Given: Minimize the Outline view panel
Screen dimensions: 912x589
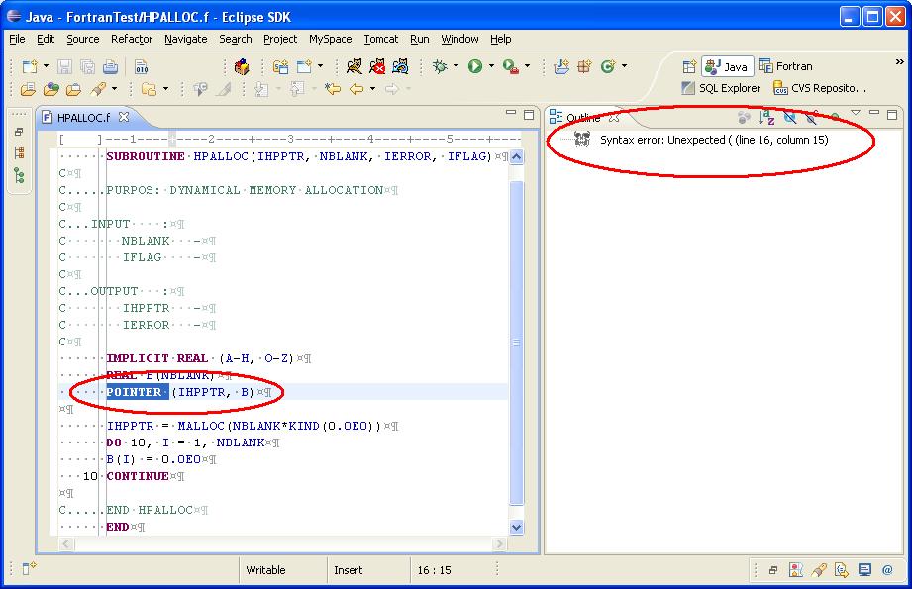Looking at the screenshot, I should click(874, 113).
